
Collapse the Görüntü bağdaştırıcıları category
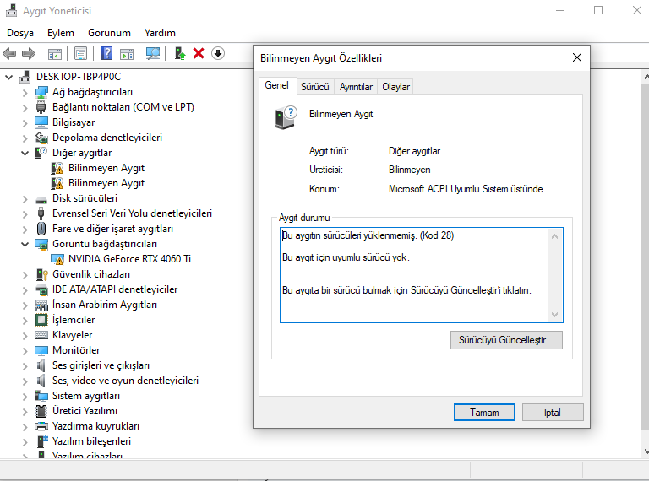click(25, 244)
